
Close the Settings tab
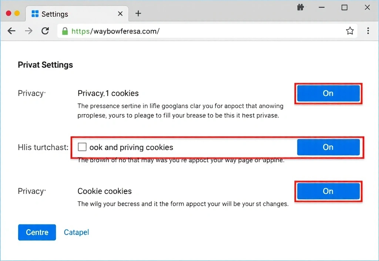(120, 13)
